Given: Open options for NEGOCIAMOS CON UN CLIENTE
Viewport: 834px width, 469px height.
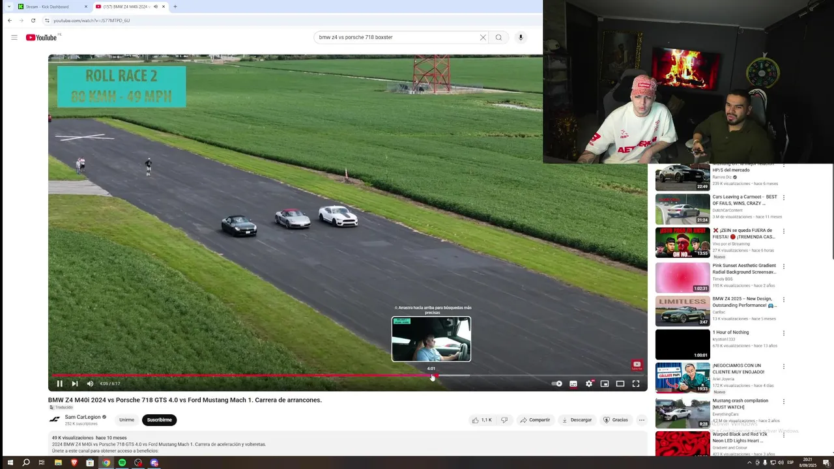Looking at the screenshot, I should click(783, 367).
